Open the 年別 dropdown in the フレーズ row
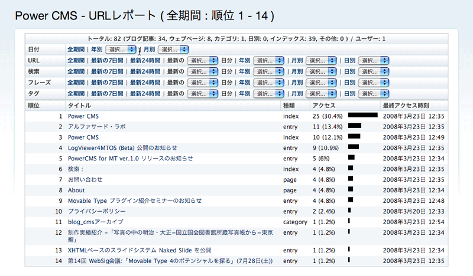Image resolution: width=473 pixels, height=276 pixels. tap(268, 83)
